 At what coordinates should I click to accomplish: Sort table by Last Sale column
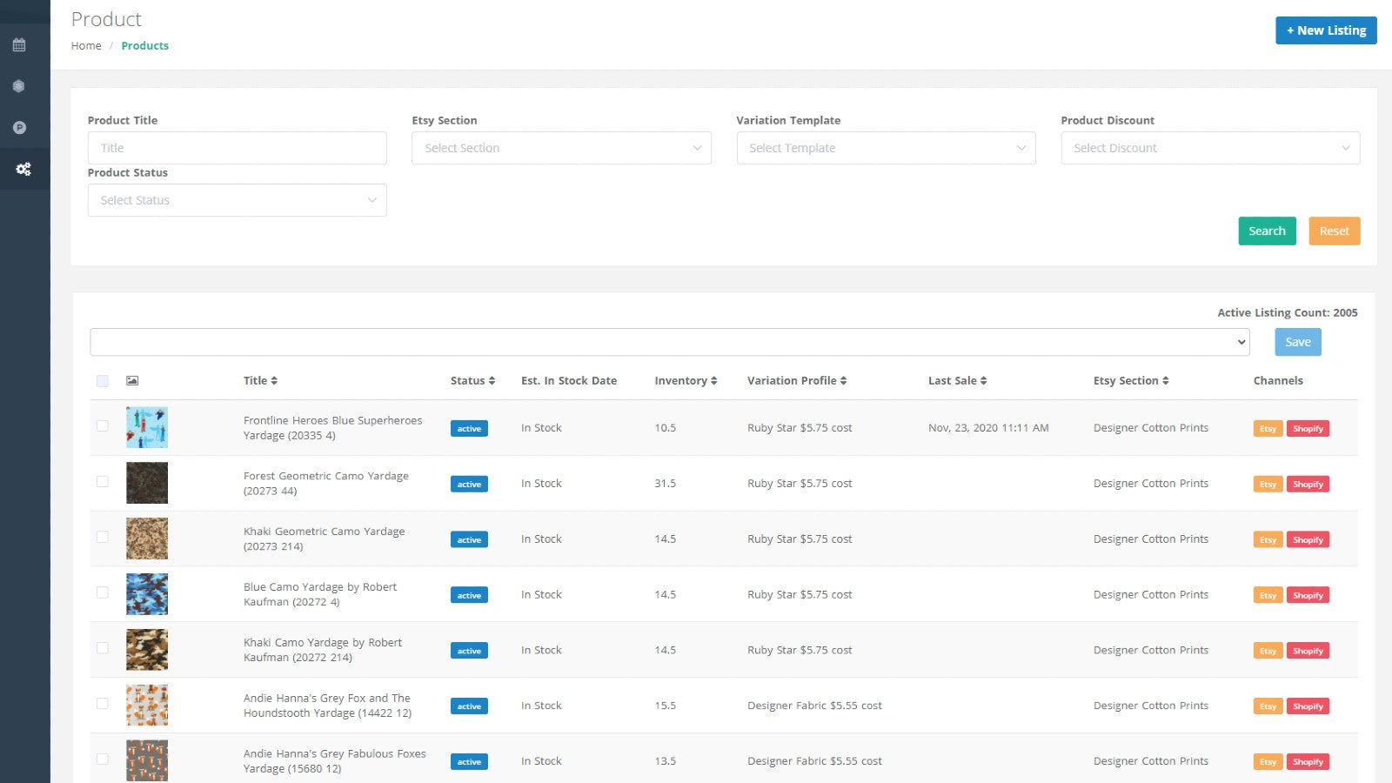(957, 380)
